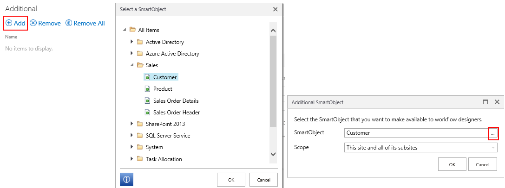Viewport: 505px width, 188px height.
Task: Click the Sales Order Header SmartObject icon
Action: 147,112
